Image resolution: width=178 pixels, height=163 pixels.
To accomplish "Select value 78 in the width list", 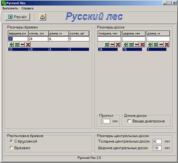I will (132, 49).
